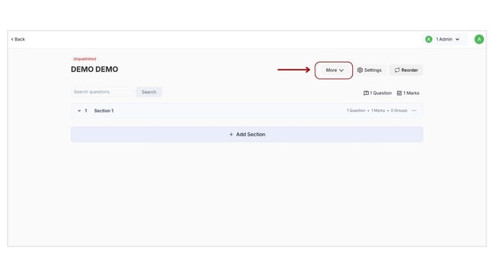The height and width of the screenshot is (277, 494).
Task: Collapse Section 1 with its chevron
Action: point(79,111)
